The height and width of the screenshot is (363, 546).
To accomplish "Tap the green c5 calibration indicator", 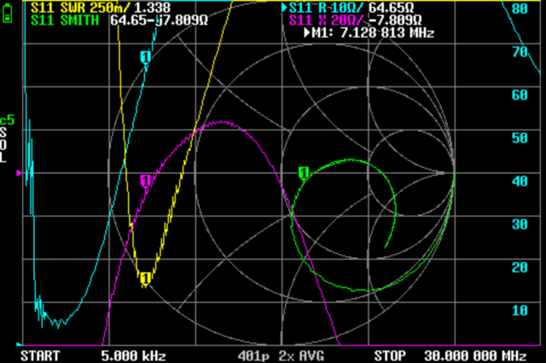I will [8, 119].
